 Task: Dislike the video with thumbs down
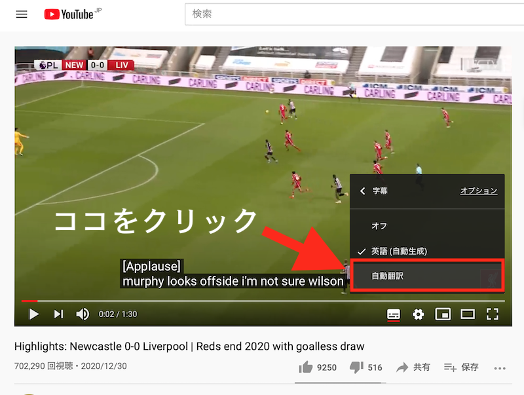click(365, 367)
